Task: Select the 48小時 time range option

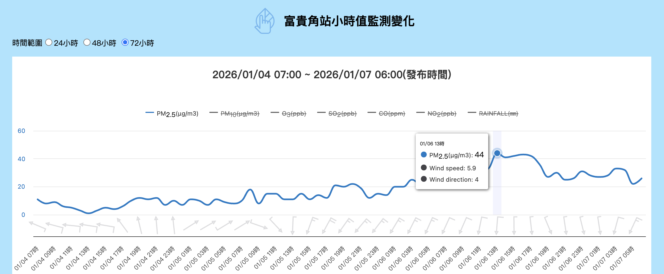Action: [87, 42]
